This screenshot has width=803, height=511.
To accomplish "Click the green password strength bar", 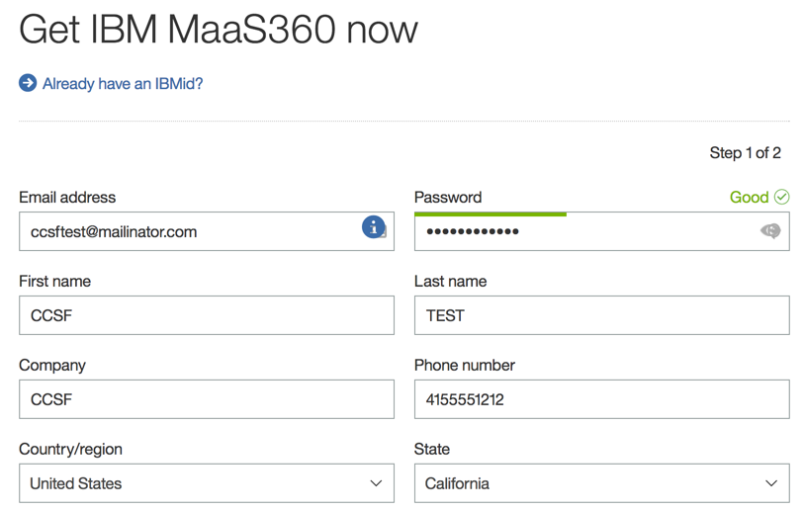I will coord(490,213).
